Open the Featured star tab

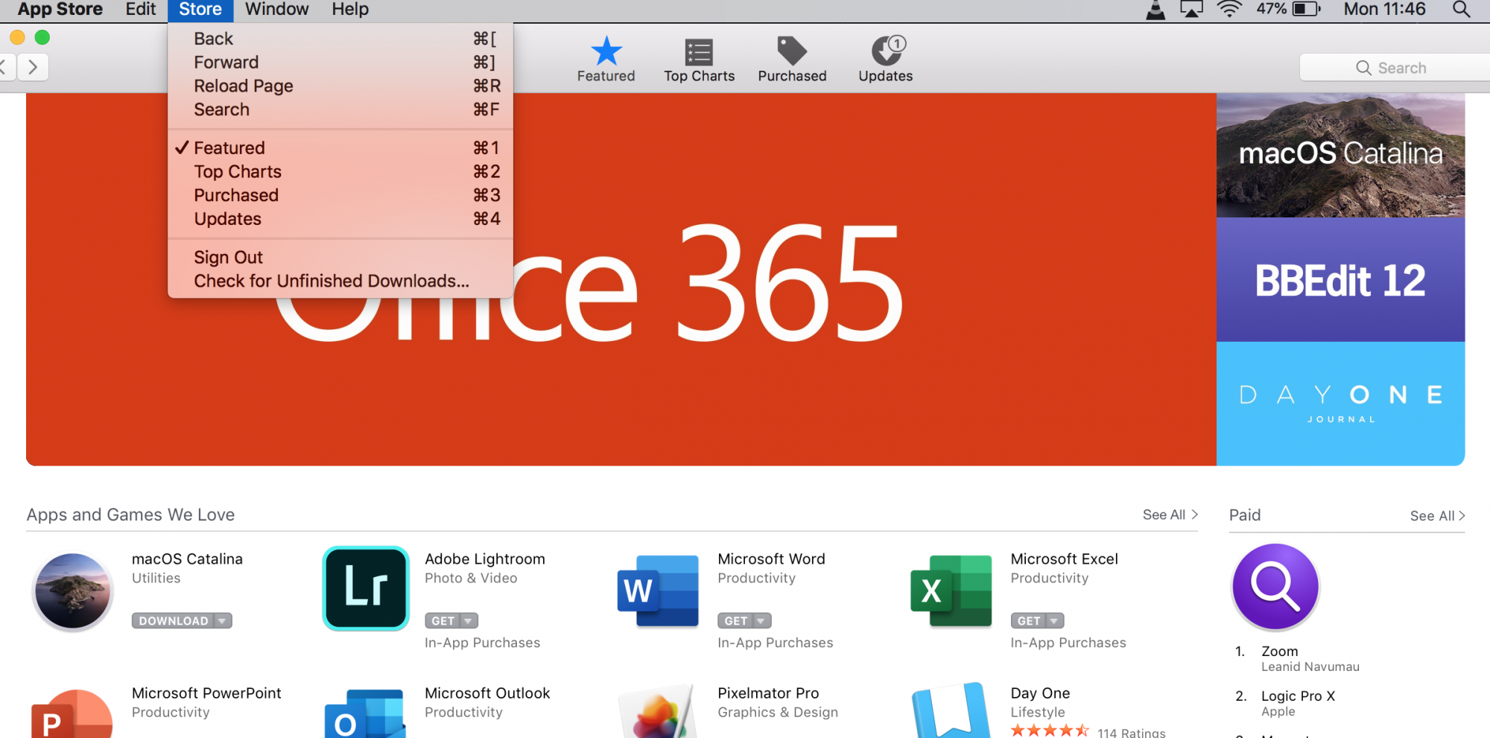[606, 59]
